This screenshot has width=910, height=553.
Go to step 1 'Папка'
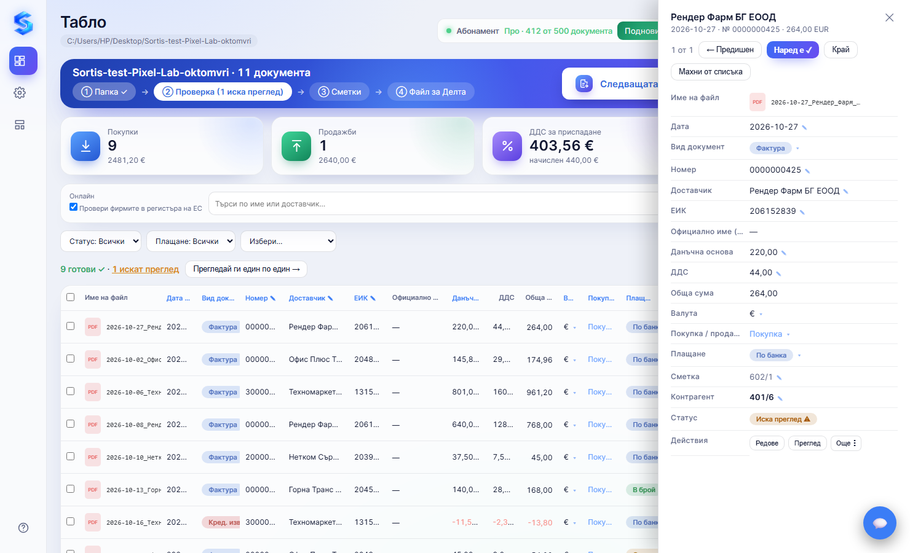coord(104,92)
